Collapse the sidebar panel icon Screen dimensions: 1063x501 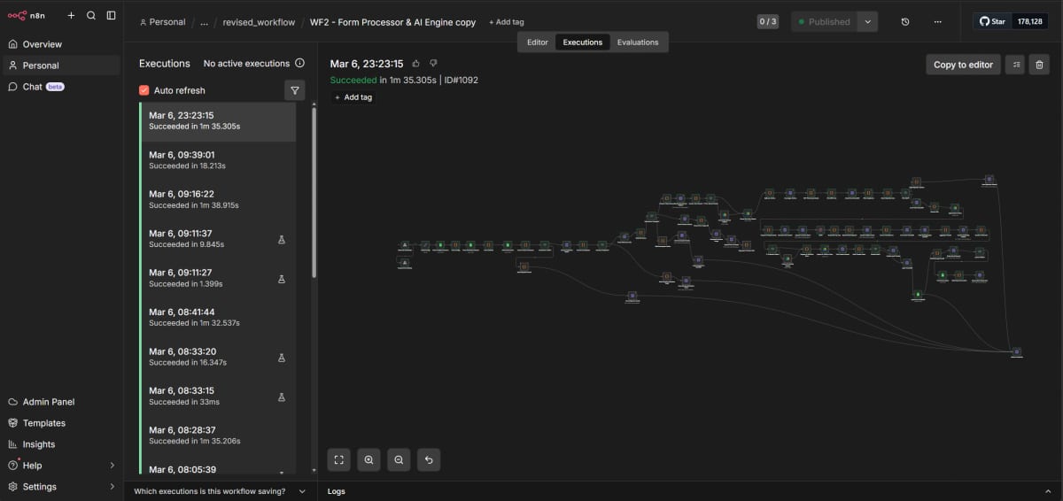click(111, 15)
